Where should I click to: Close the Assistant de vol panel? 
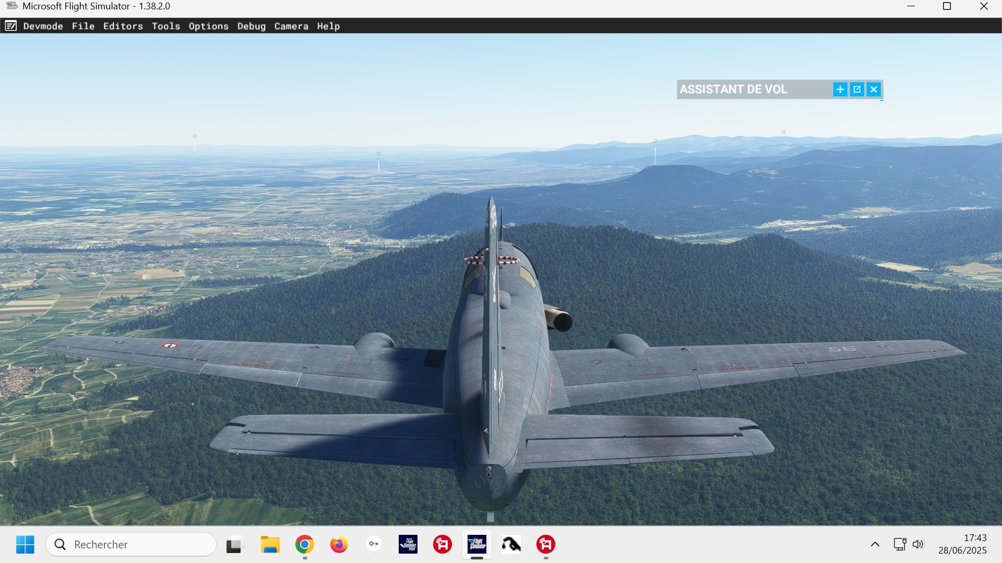[x=874, y=90]
